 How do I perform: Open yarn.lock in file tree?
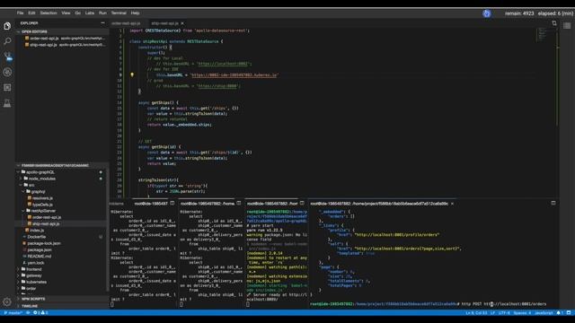(36, 263)
